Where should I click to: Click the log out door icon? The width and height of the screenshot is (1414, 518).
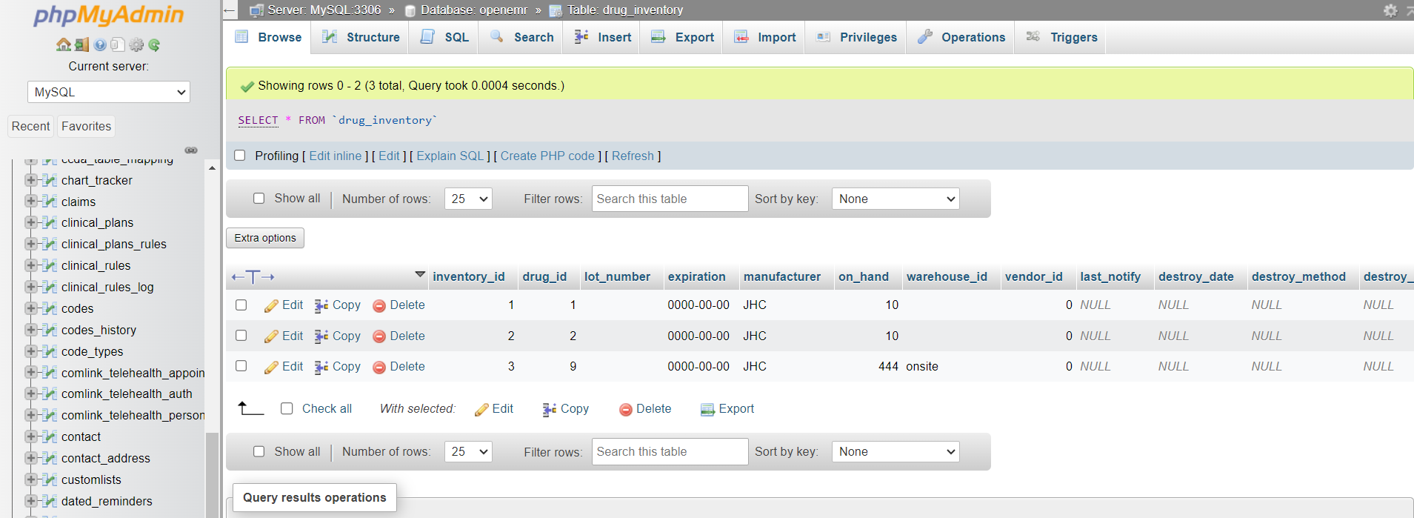coord(81,44)
